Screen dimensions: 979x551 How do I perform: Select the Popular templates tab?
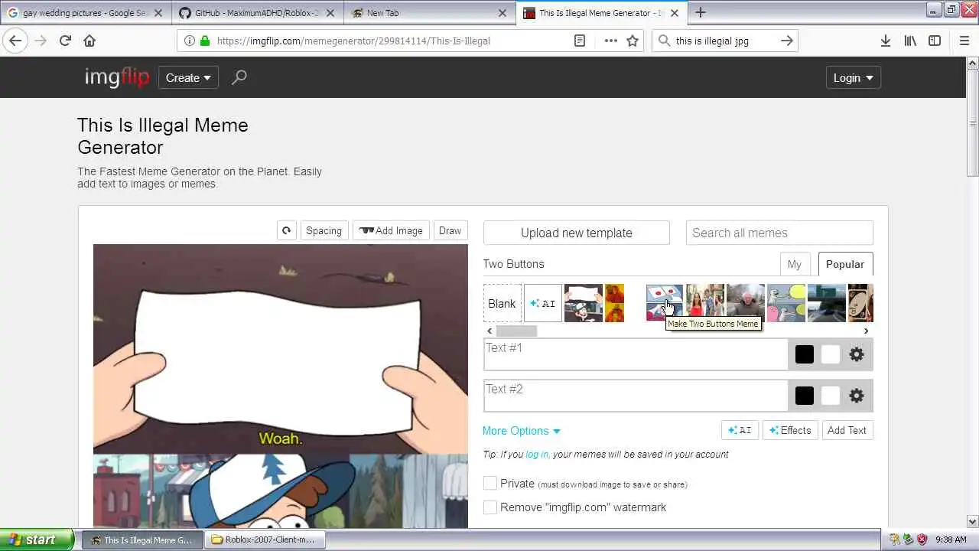point(845,264)
